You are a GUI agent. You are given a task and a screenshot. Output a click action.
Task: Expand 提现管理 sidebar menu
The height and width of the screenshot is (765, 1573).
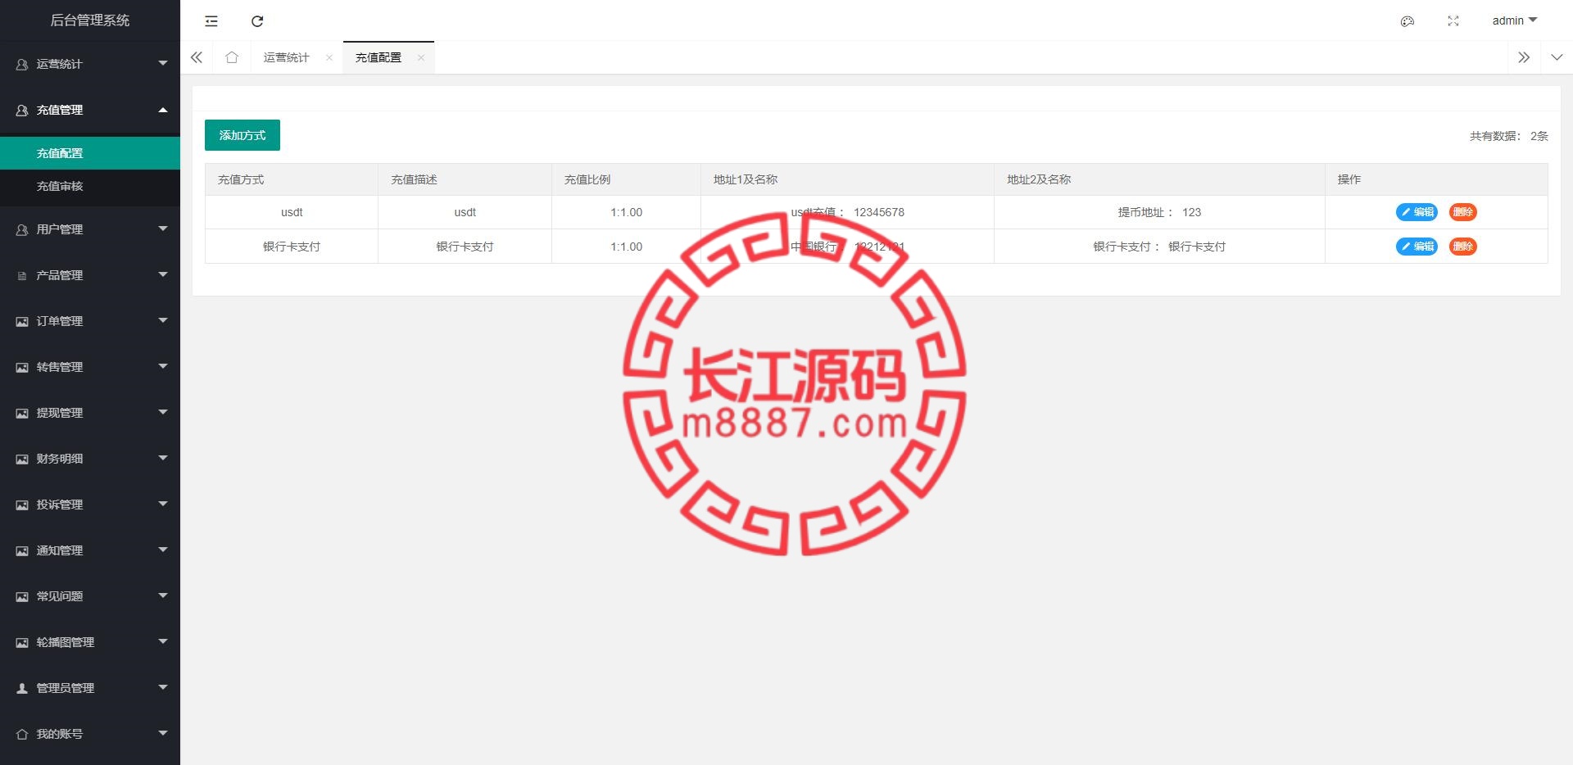click(90, 413)
